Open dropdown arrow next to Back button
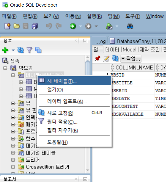Screen dimensions: 166x182 pos(81,26)
